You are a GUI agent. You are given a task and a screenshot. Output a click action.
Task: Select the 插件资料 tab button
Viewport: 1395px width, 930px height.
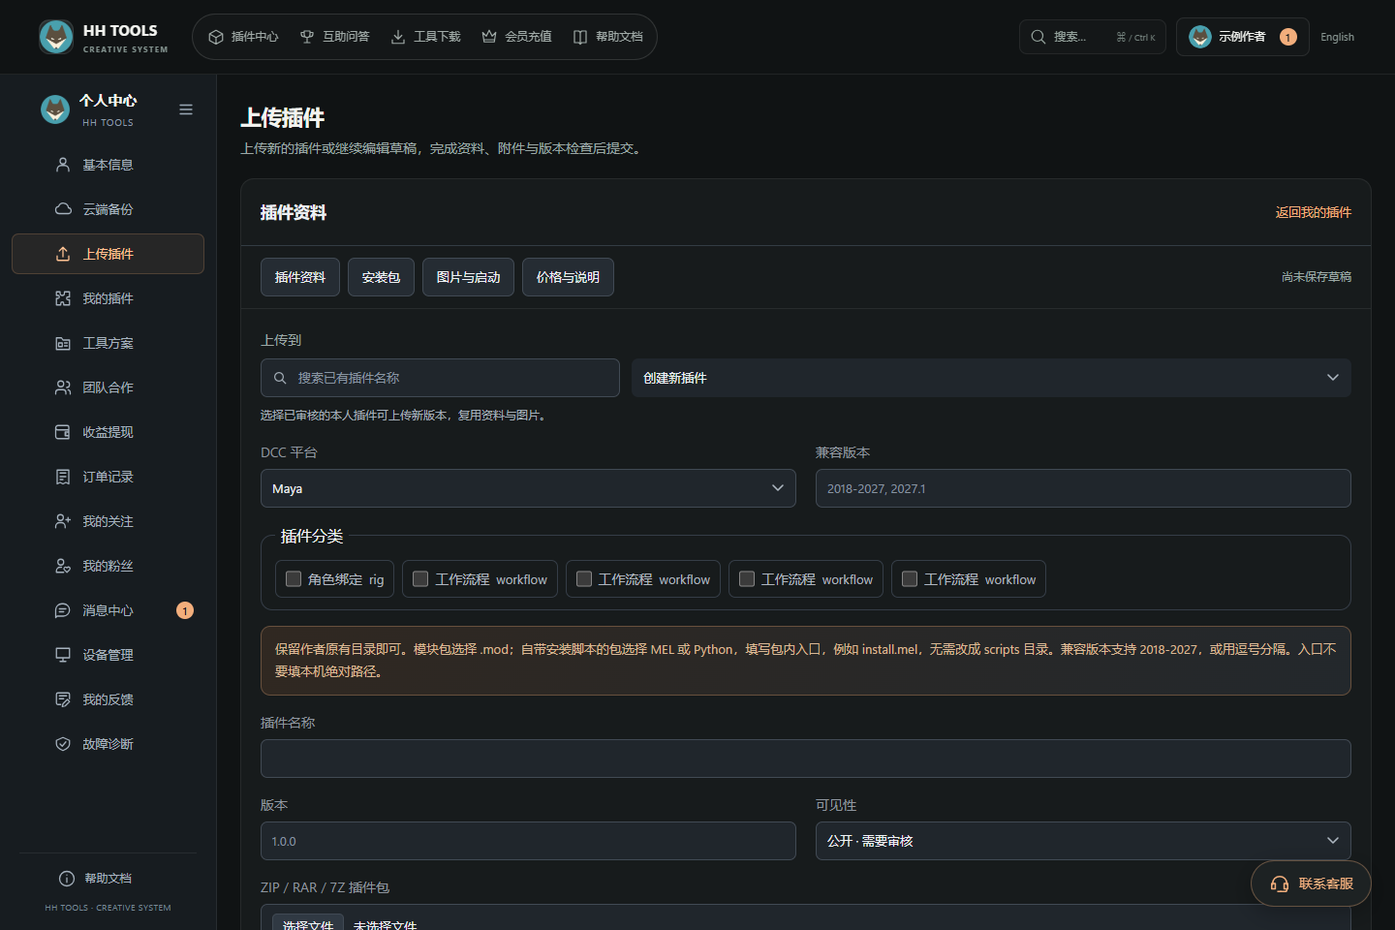click(300, 277)
